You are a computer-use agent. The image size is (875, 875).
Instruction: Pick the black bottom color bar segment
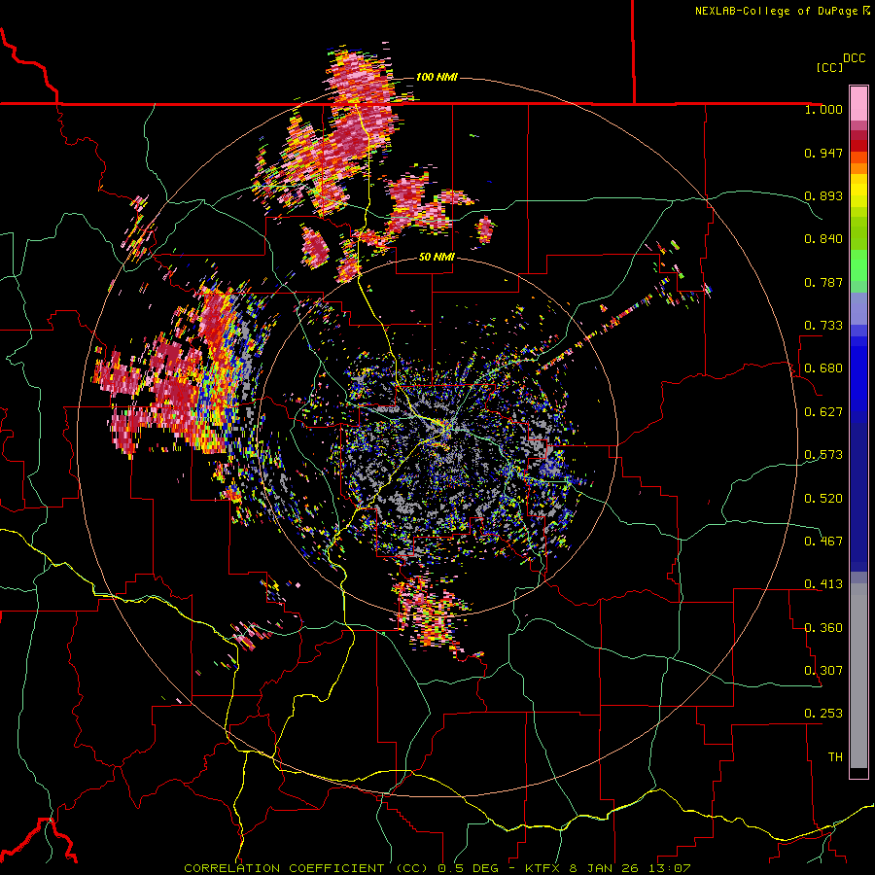pyautogui.click(x=858, y=772)
